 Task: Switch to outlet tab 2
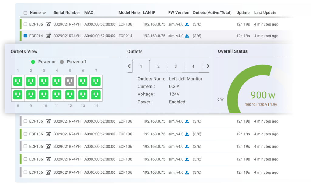click(158, 66)
